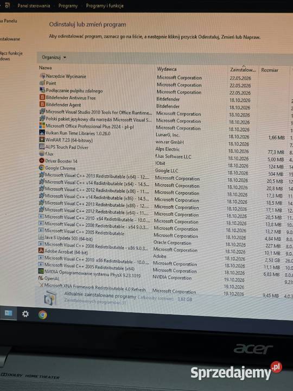This screenshot has height=391, width=293.
Task: Click the NVIDIA PhysX program icon
Action: tap(41, 271)
